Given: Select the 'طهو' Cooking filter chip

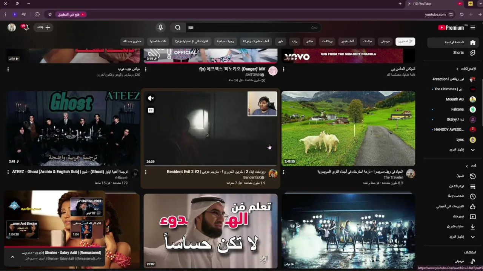Looking at the screenshot, I should tap(280, 41).
